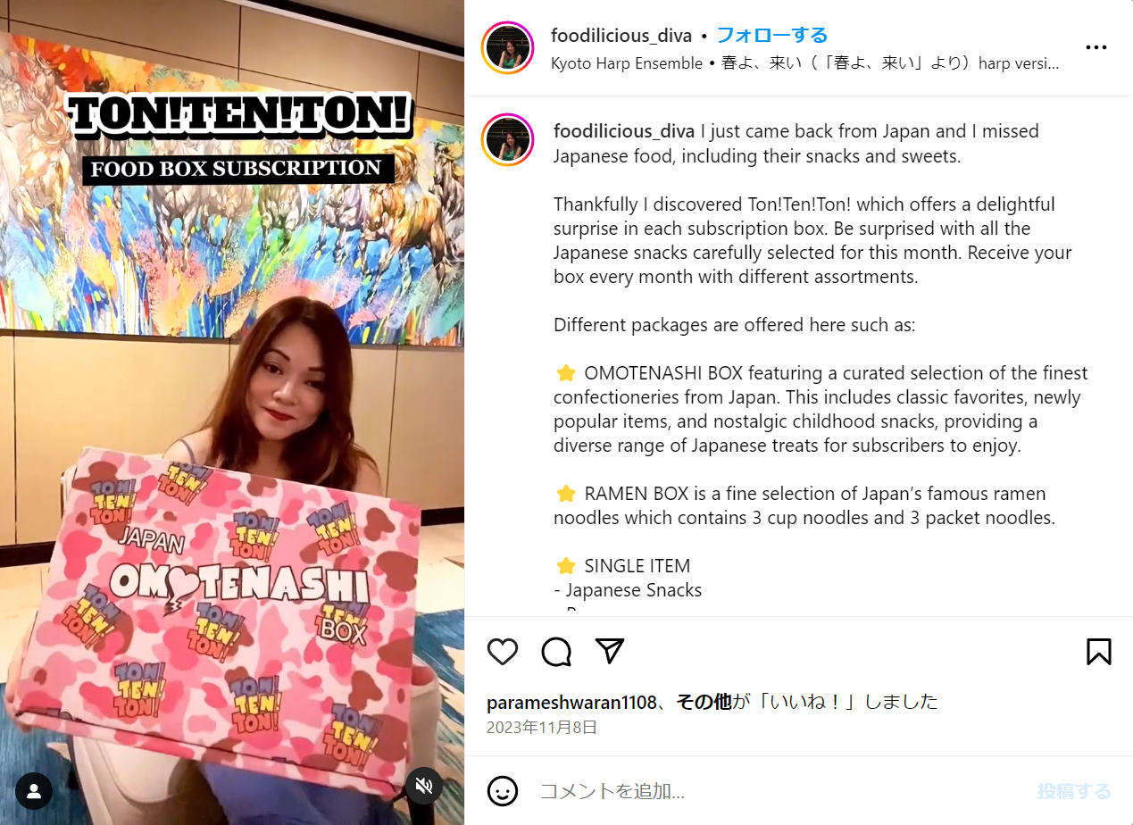Like the post with the heart icon
The height and width of the screenshot is (825, 1133).
[503, 652]
